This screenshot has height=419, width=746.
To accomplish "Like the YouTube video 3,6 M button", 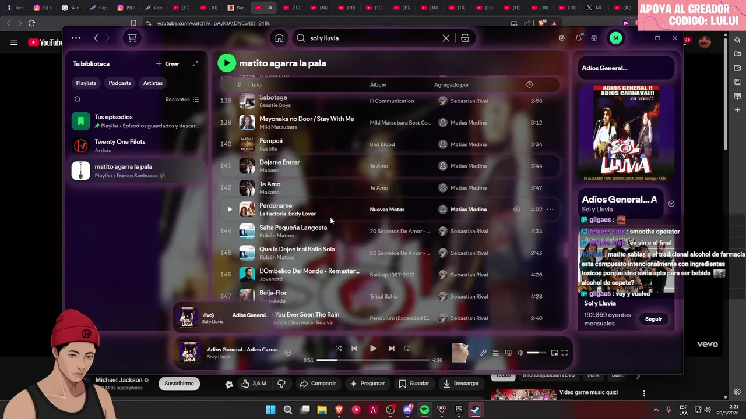I will point(255,384).
